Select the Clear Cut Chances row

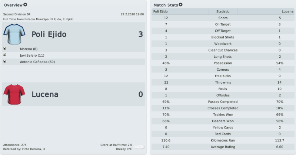click(x=223, y=50)
